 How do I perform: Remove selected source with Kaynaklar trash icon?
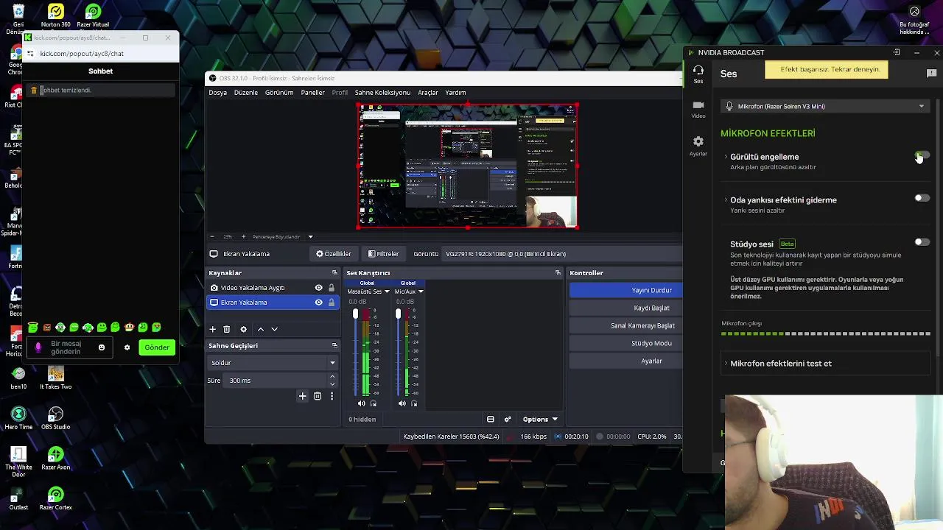click(227, 329)
